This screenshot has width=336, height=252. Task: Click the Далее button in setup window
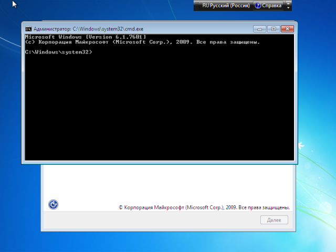coord(274,220)
